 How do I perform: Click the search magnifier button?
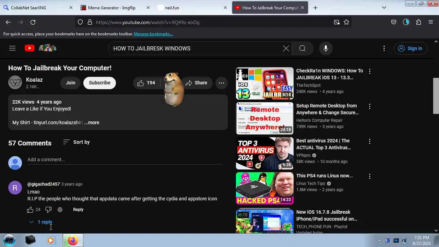pos(302,48)
